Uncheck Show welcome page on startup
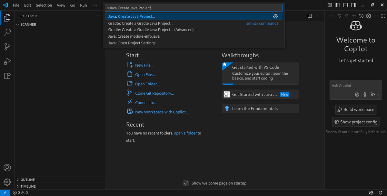The image size is (387, 196). pos(186,183)
